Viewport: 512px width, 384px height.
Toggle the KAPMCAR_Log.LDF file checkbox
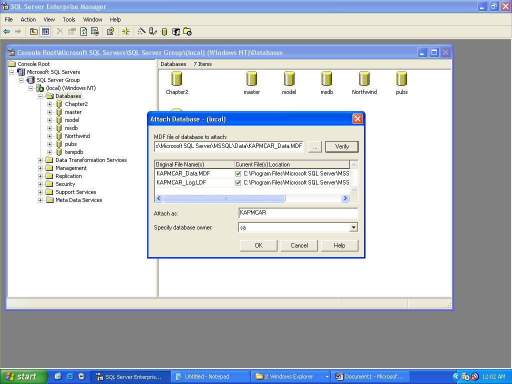point(238,182)
